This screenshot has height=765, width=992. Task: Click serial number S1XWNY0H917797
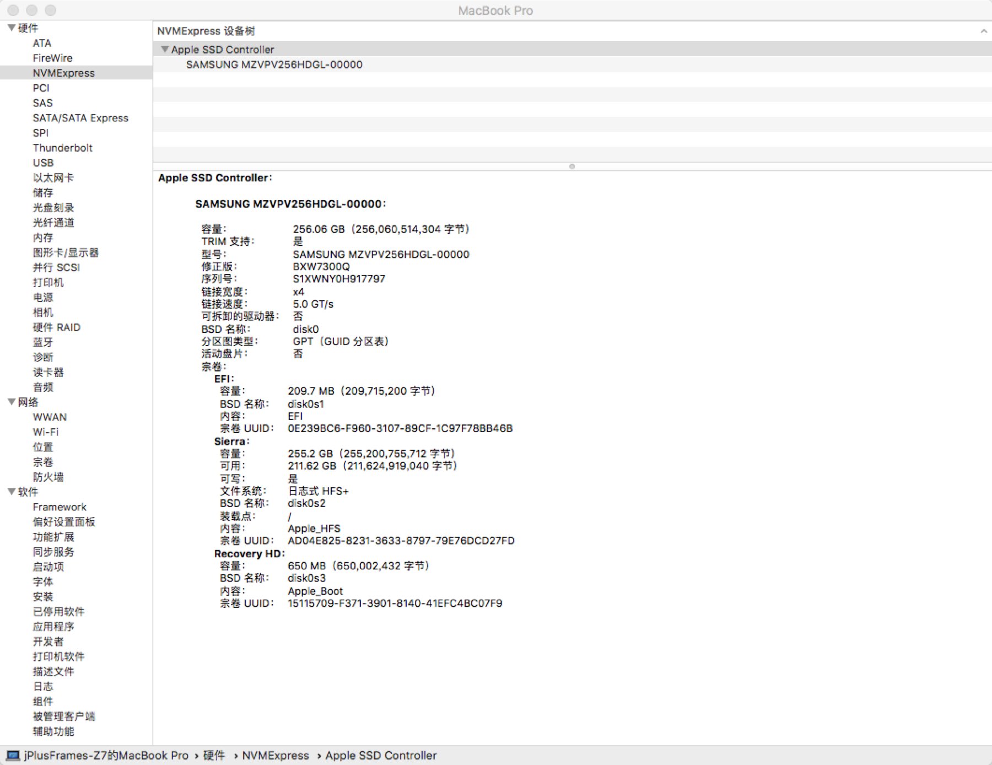(339, 279)
